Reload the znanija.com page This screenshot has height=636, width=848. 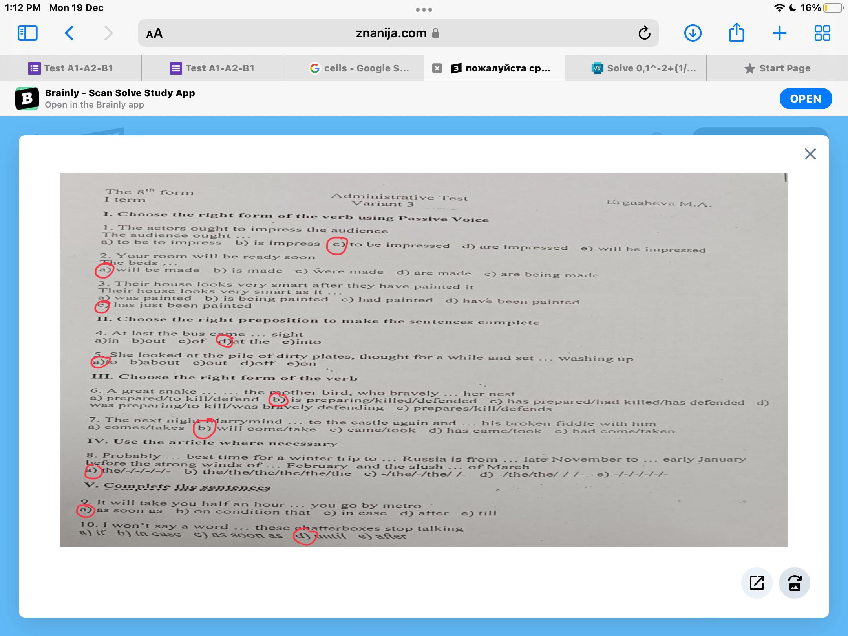tap(644, 33)
